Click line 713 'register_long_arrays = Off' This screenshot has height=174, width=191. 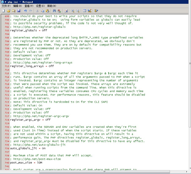[x=32, y=66]
